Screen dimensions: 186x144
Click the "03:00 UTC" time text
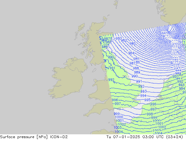point(154,137)
